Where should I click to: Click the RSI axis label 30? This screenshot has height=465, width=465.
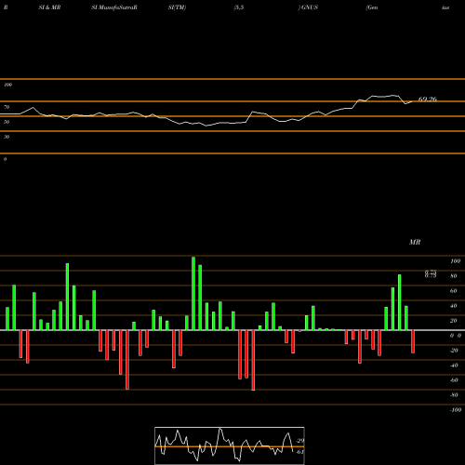click(x=7, y=137)
